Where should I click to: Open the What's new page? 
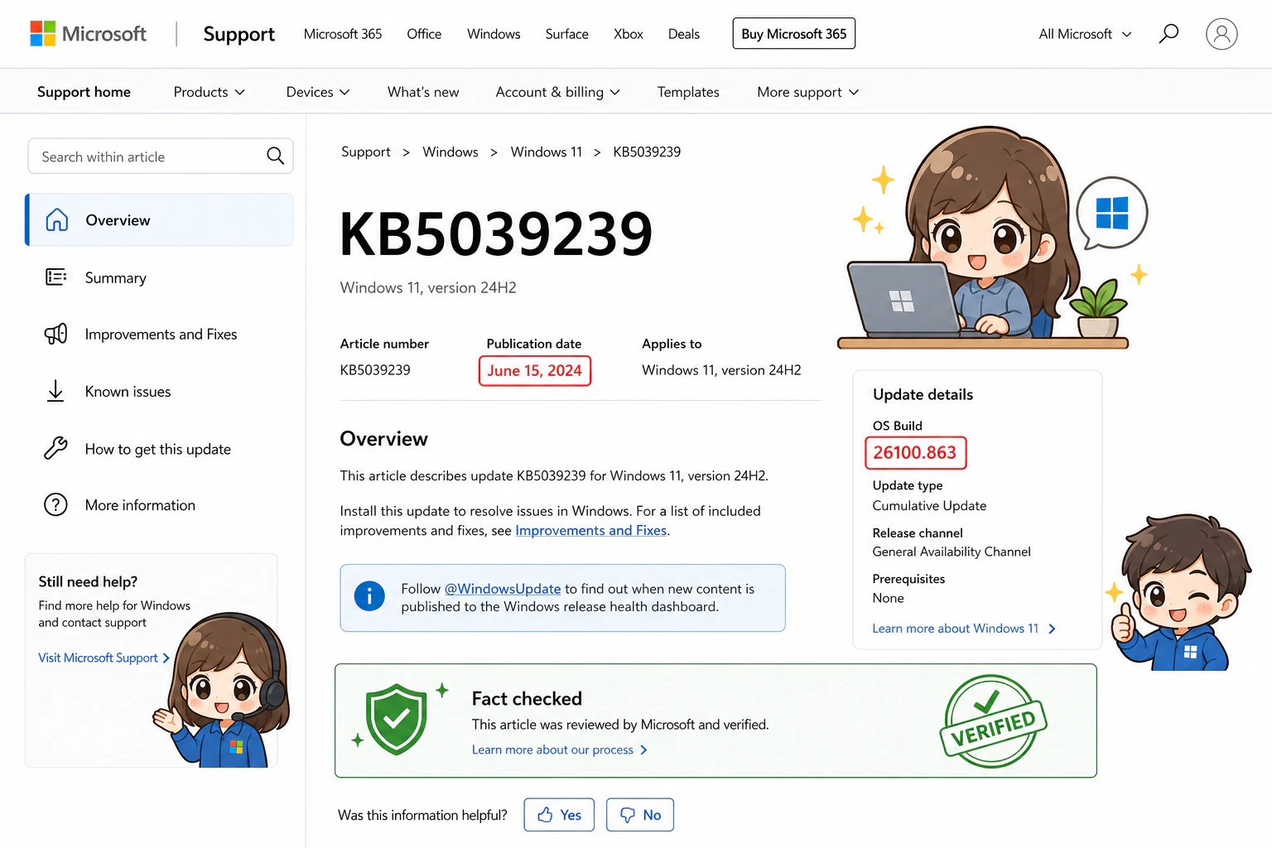423,92
